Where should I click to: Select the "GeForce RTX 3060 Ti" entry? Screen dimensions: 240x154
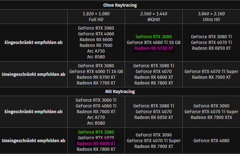click(96, 100)
